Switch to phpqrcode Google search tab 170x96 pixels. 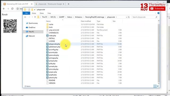coord(50,4)
